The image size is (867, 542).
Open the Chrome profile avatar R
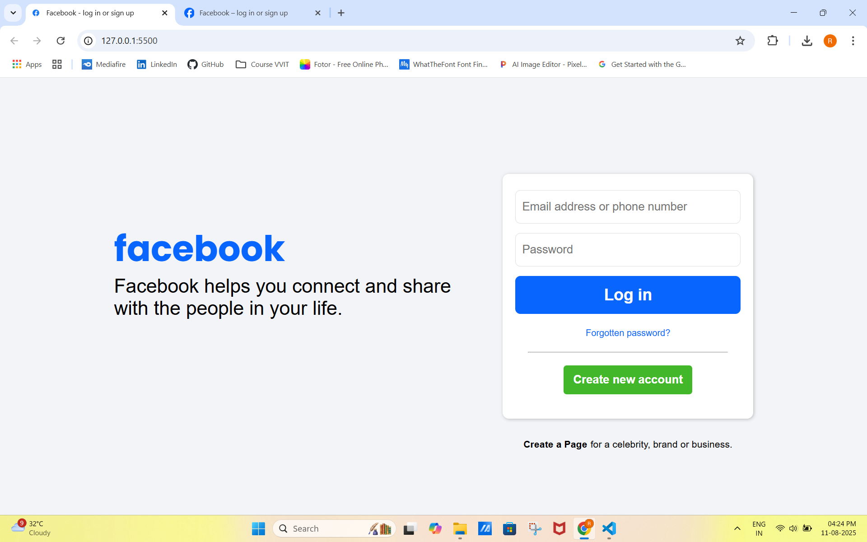(830, 41)
